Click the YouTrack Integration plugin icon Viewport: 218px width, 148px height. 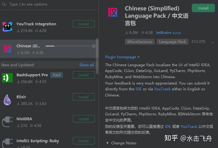7,27
